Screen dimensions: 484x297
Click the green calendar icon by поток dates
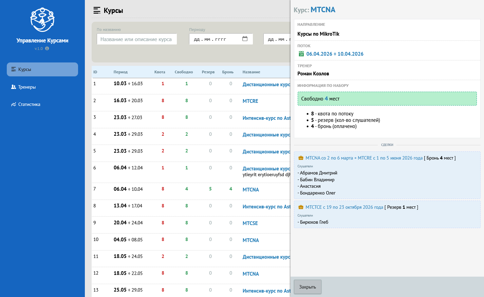[x=301, y=54]
